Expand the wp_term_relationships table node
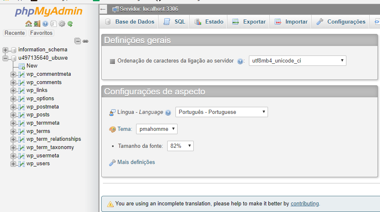The height and width of the screenshot is (212, 380). coord(13,140)
